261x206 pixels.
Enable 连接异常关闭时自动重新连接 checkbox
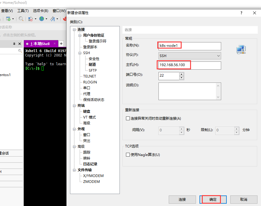pos(128,119)
